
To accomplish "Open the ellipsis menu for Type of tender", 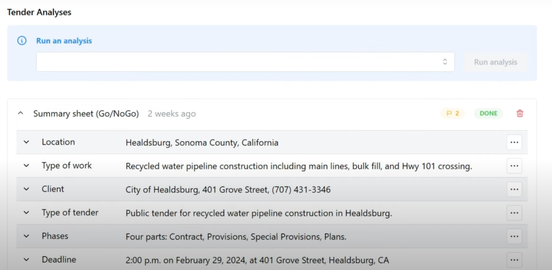I will point(514,213).
